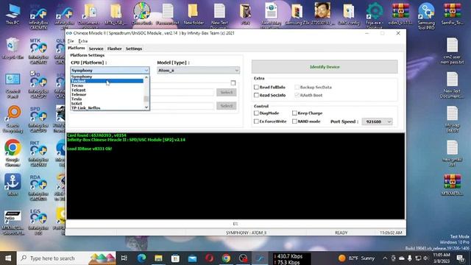Open cm2 user nem pass.txt file
Screen dimensions: 471x265
coord(452,51)
